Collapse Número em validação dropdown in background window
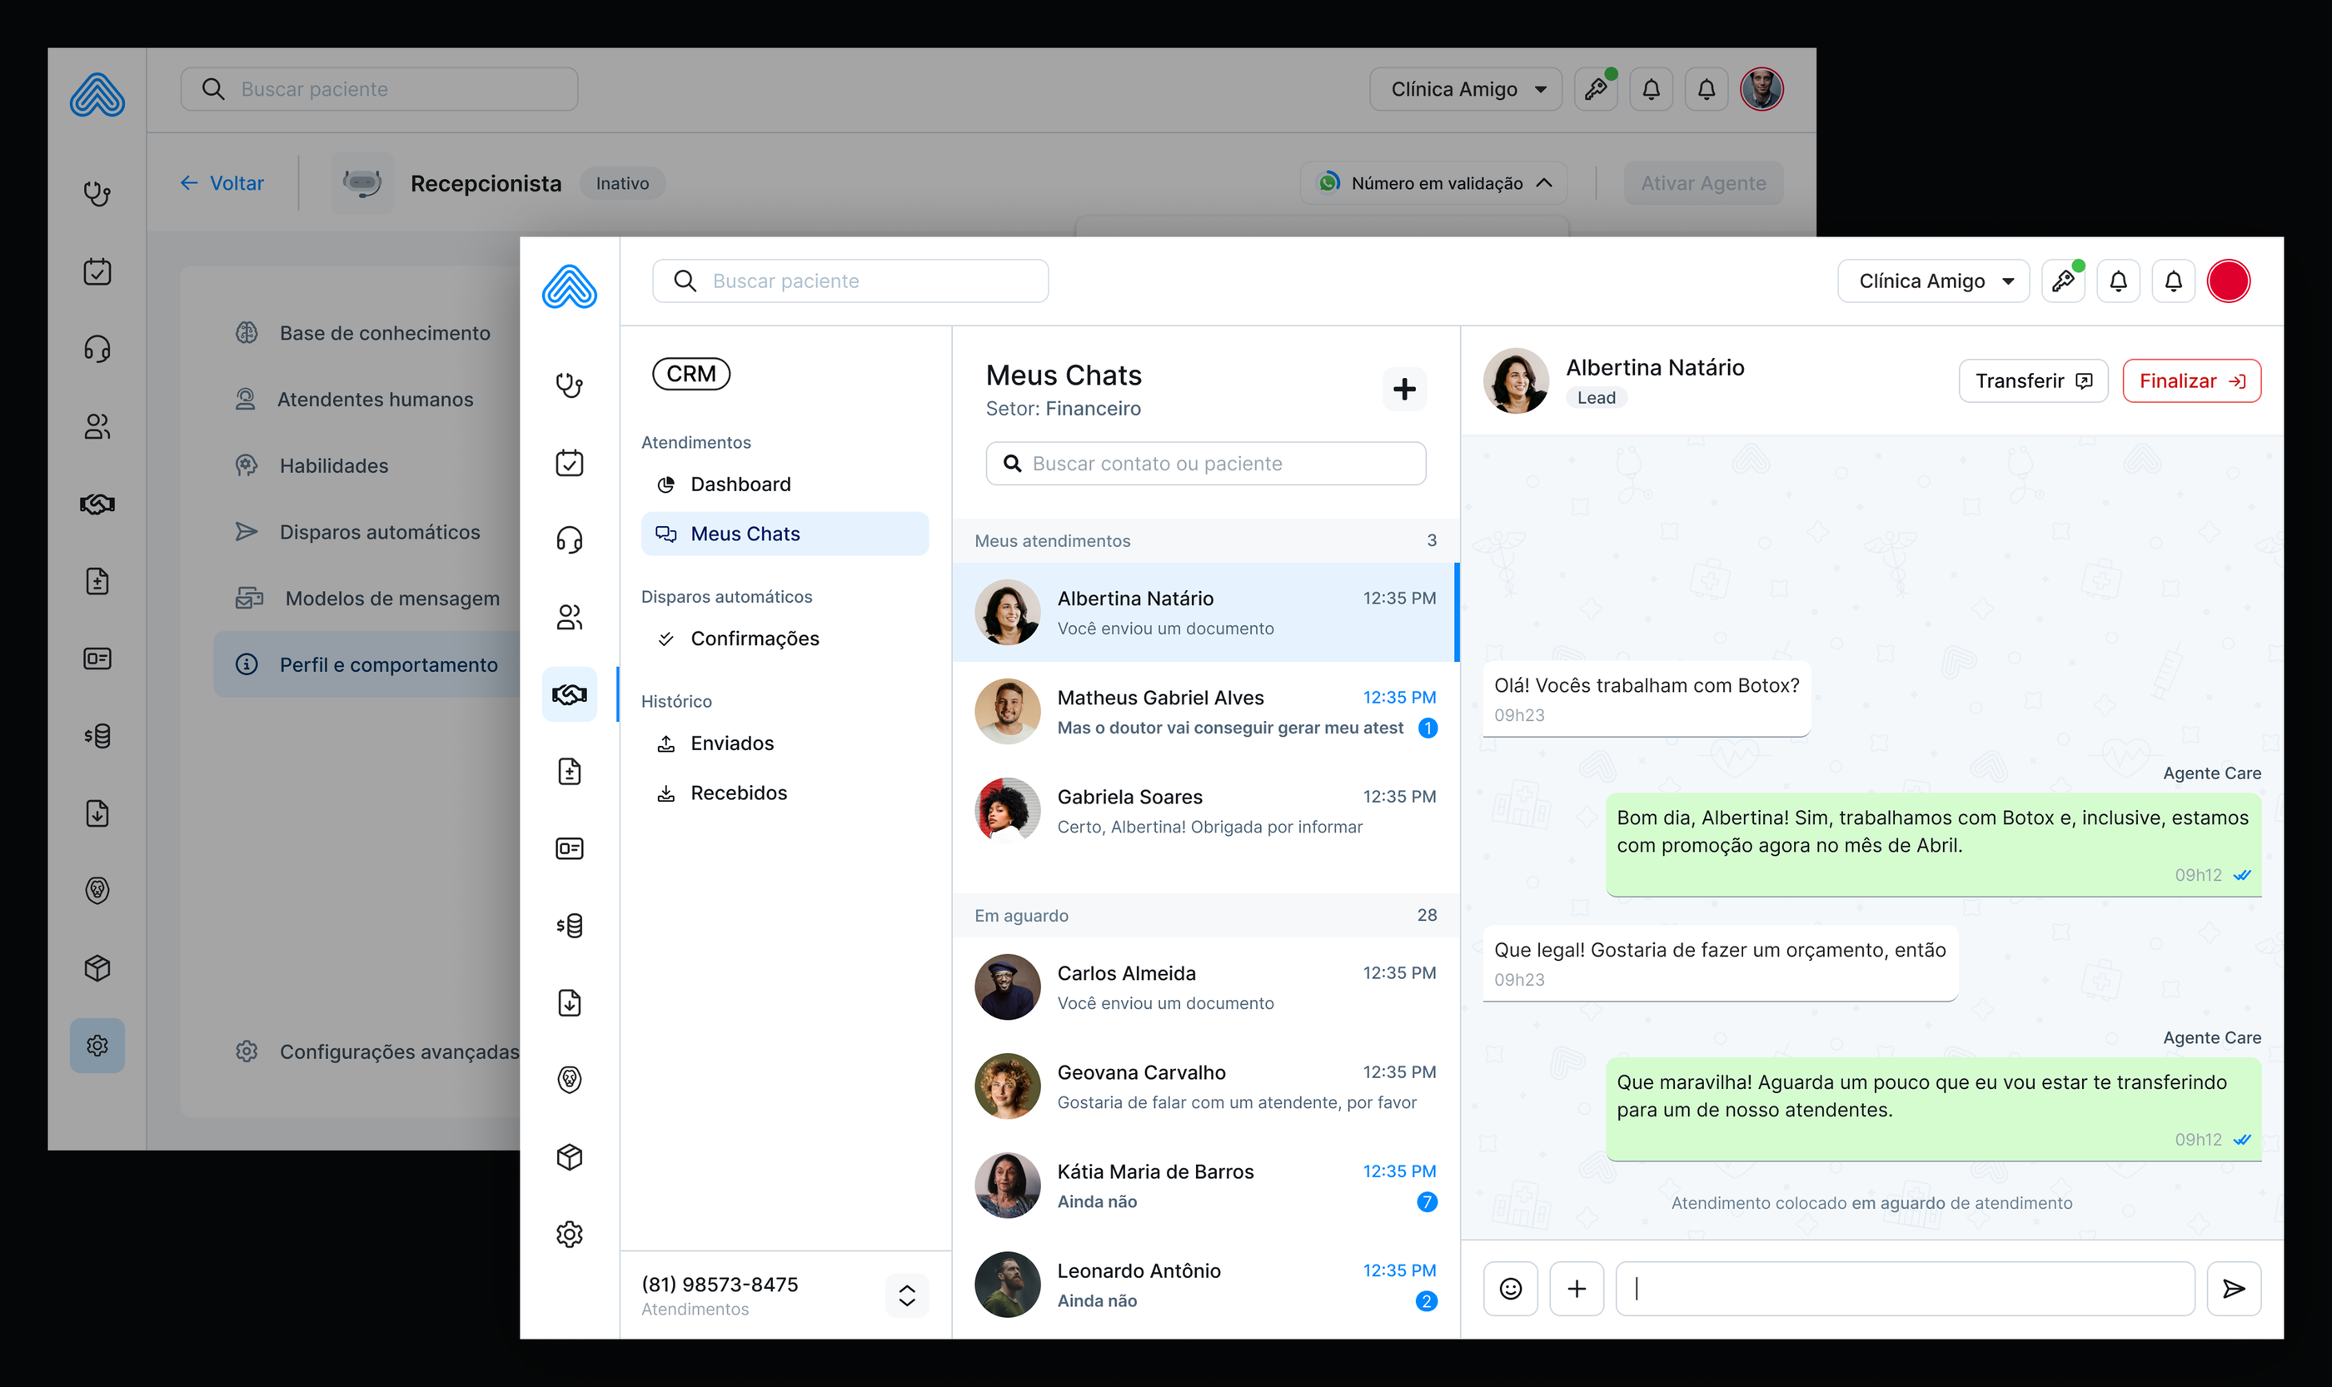The width and height of the screenshot is (2332, 1387). click(x=1433, y=183)
